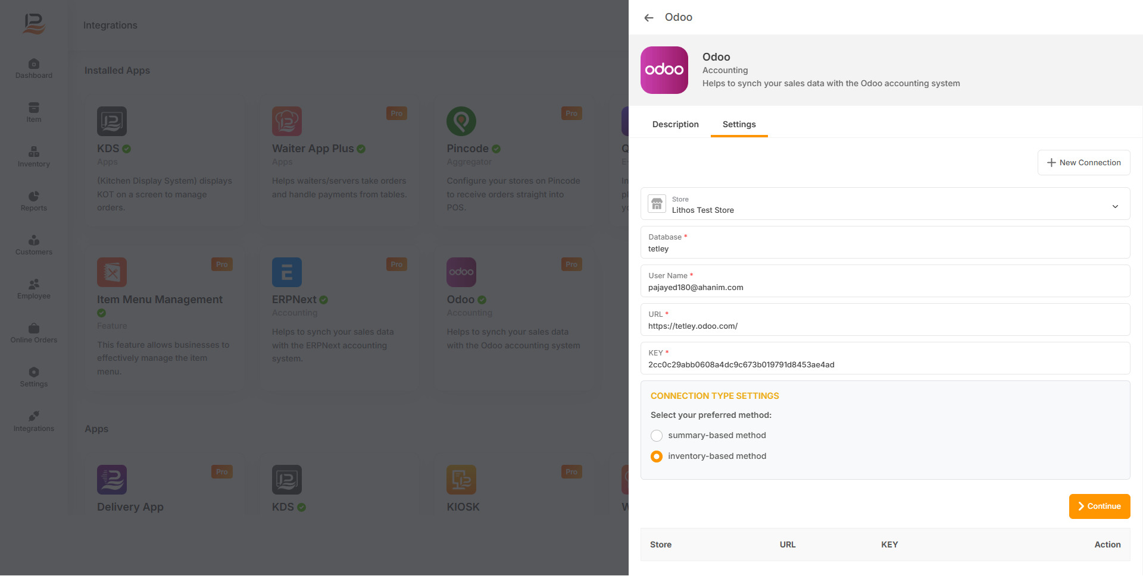Click the Delivery App icon
The height and width of the screenshot is (576, 1143).
click(112, 480)
